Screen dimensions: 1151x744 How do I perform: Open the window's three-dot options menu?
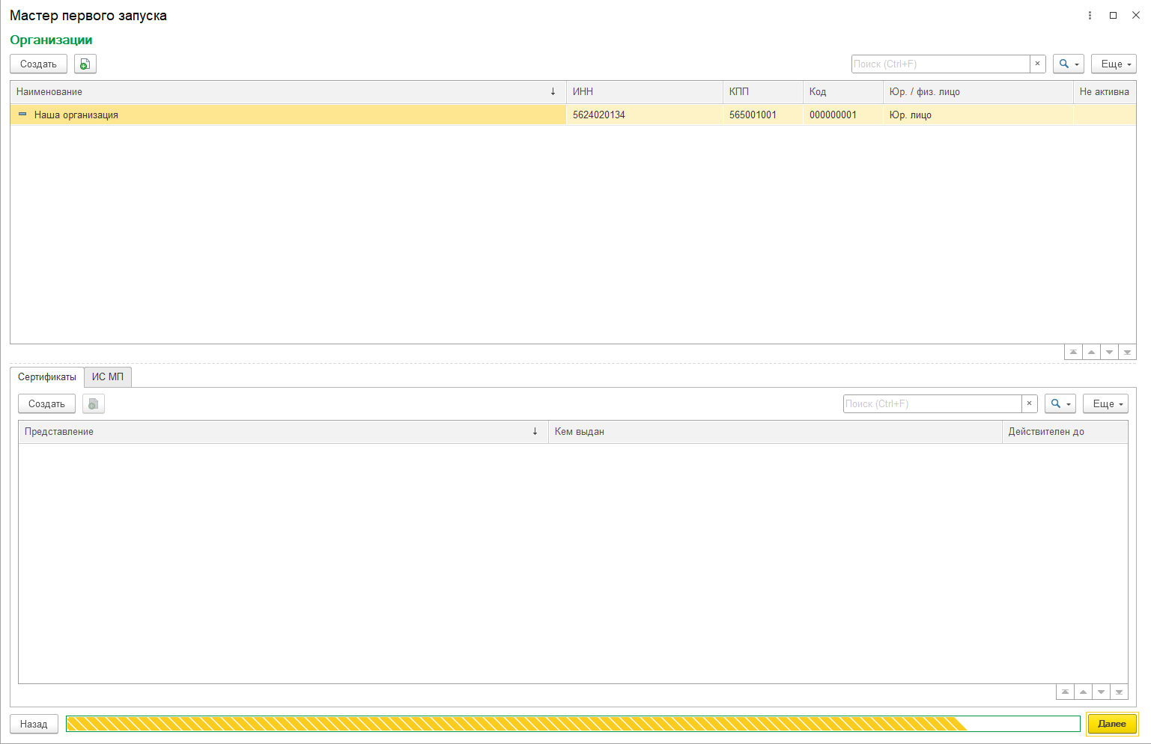tap(1090, 16)
